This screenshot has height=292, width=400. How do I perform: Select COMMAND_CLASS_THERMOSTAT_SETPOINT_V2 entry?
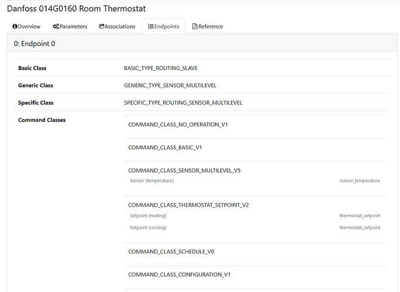click(x=188, y=205)
